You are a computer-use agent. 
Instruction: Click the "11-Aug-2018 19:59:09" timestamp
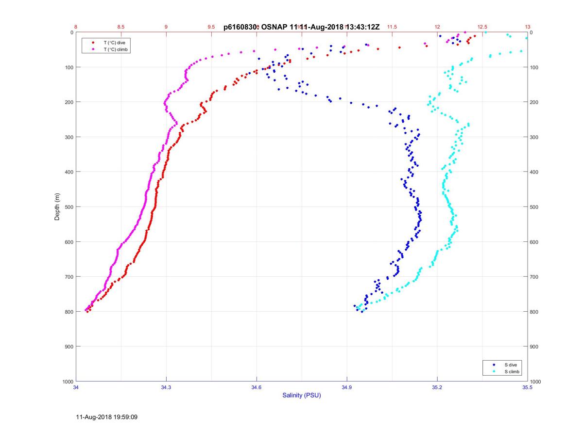(107, 417)
